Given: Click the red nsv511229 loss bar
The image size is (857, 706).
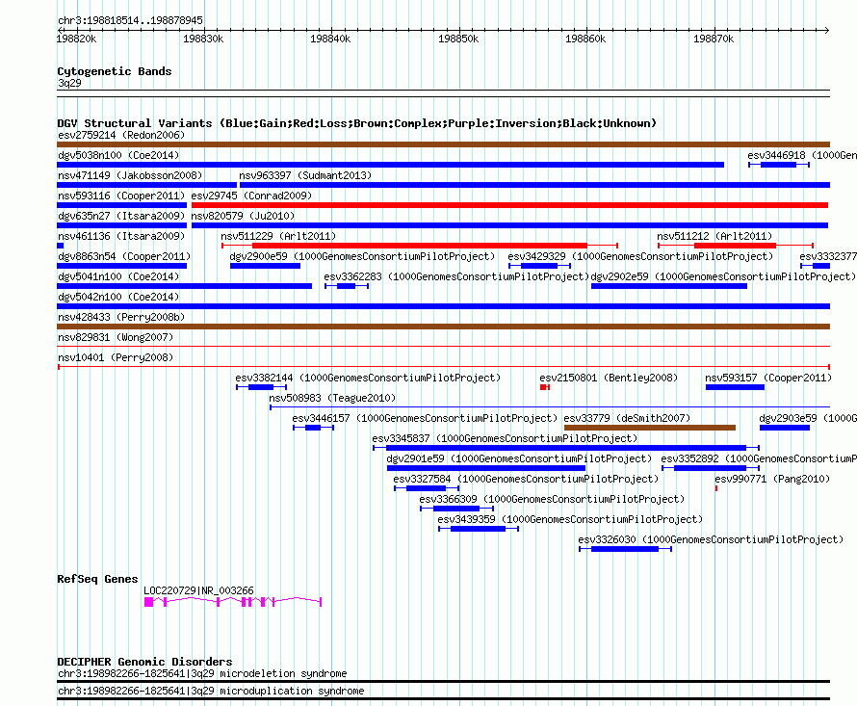Looking at the screenshot, I should 419,246.
